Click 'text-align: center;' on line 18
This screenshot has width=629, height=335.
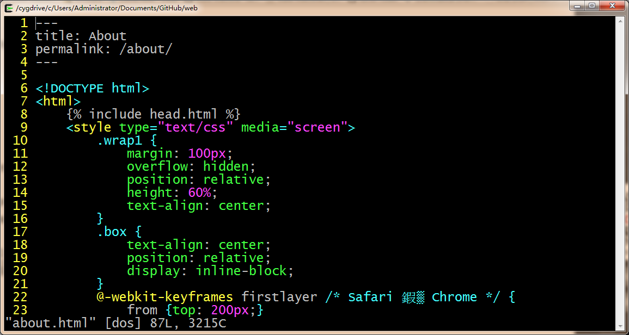coord(199,245)
